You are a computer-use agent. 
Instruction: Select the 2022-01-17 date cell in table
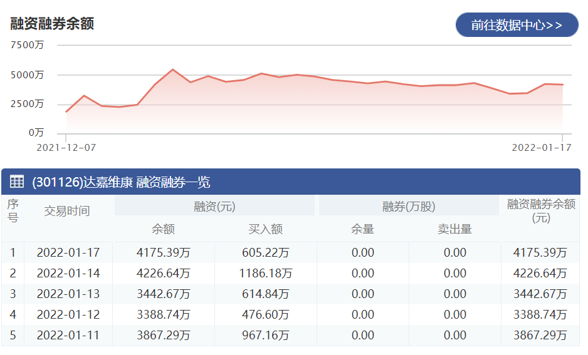point(68,252)
